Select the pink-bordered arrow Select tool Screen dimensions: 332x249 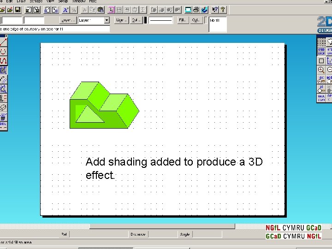[x=111, y=10]
